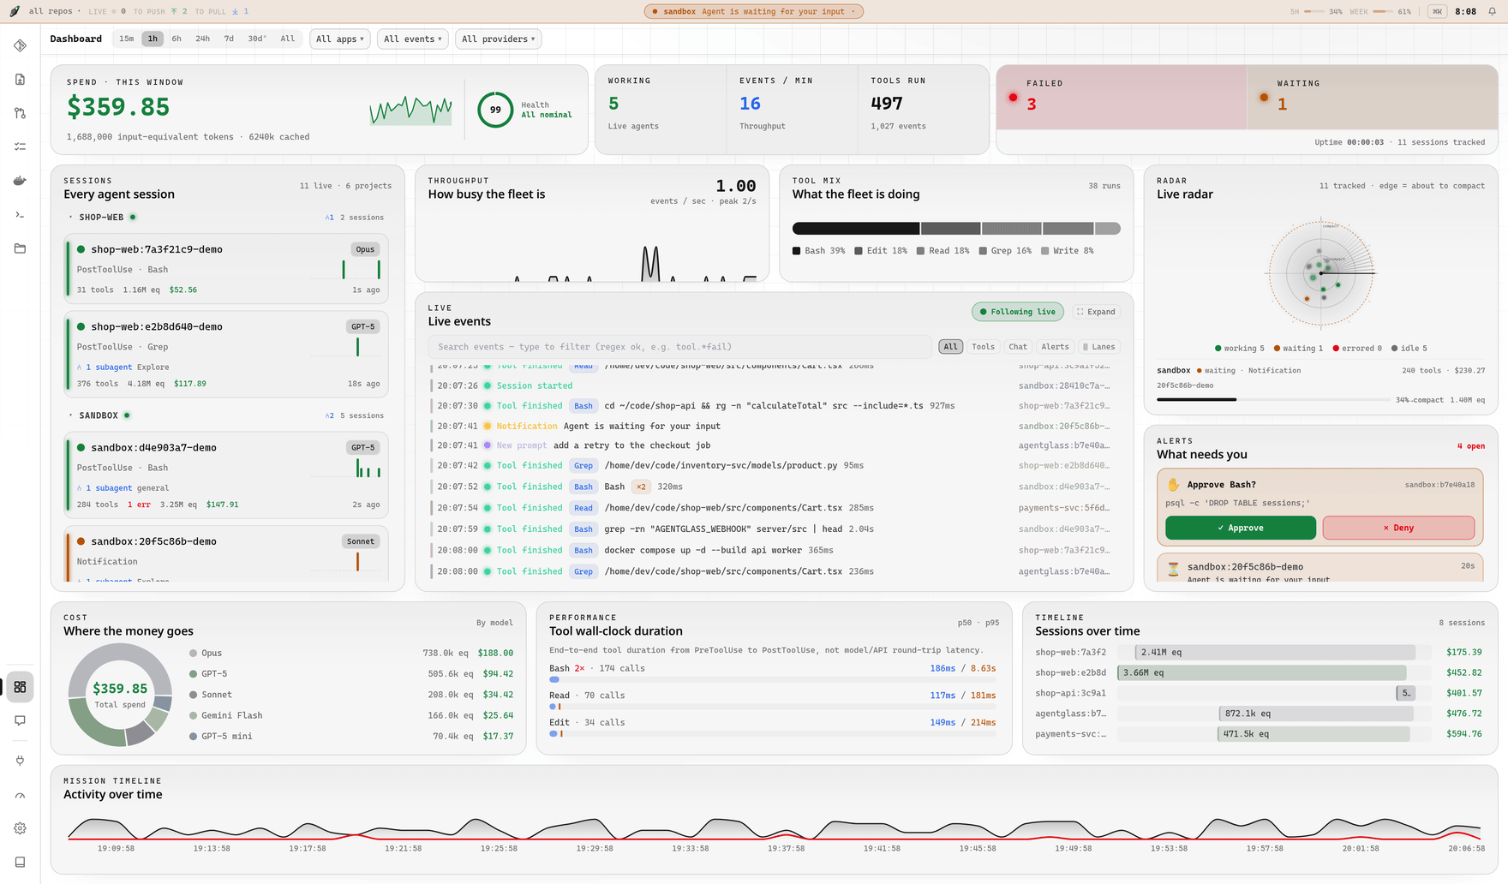Select the Alerts filter in Live events
The height and width of the screenshot is (884, 1508).
point(1055,347)
